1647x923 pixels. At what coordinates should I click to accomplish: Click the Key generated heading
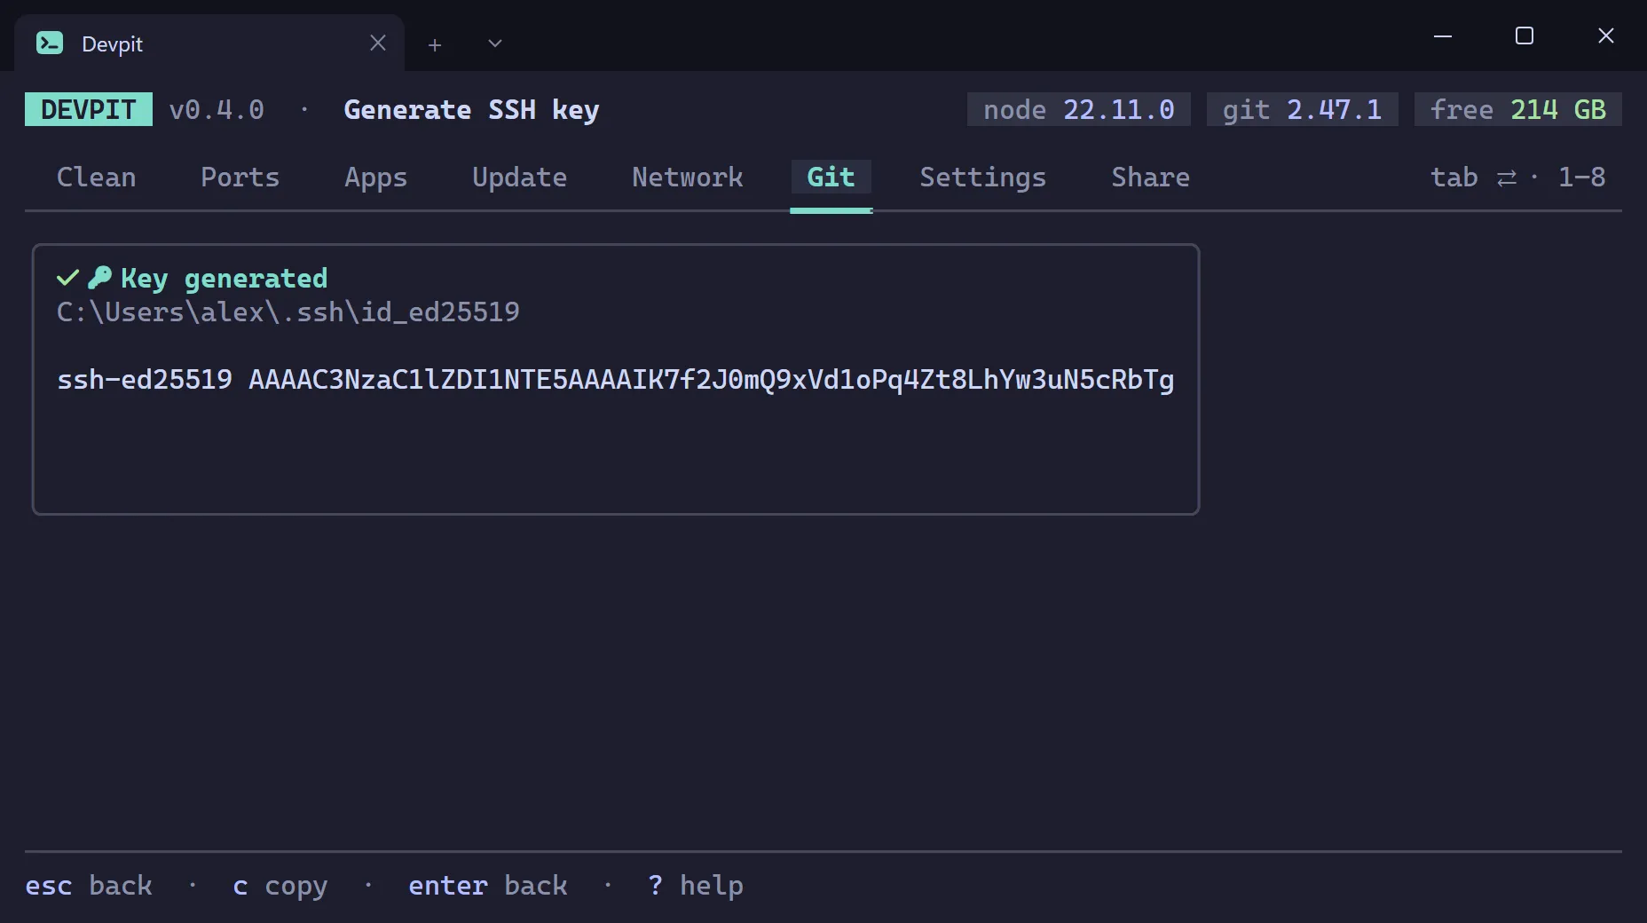pos(225,279)
